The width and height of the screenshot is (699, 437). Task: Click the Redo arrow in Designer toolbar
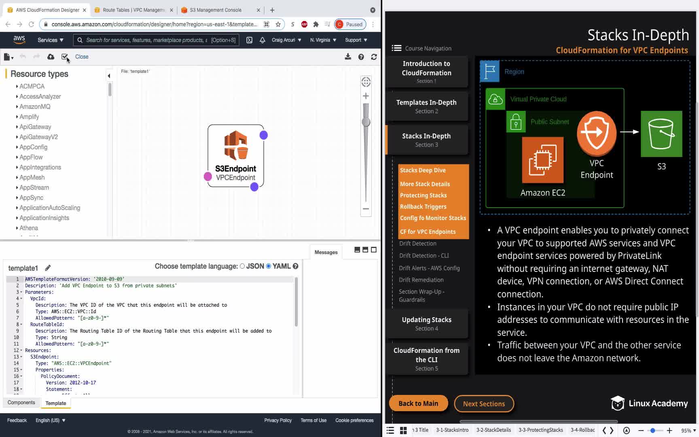click(36, 57)
